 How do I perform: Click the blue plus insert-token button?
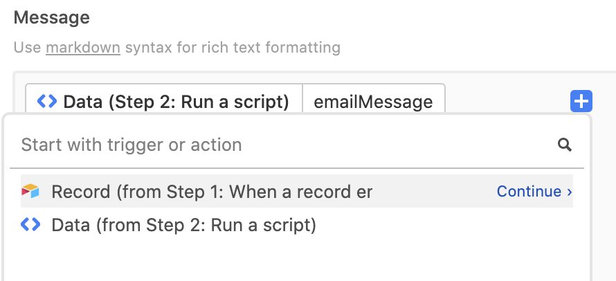click(581, 102)
